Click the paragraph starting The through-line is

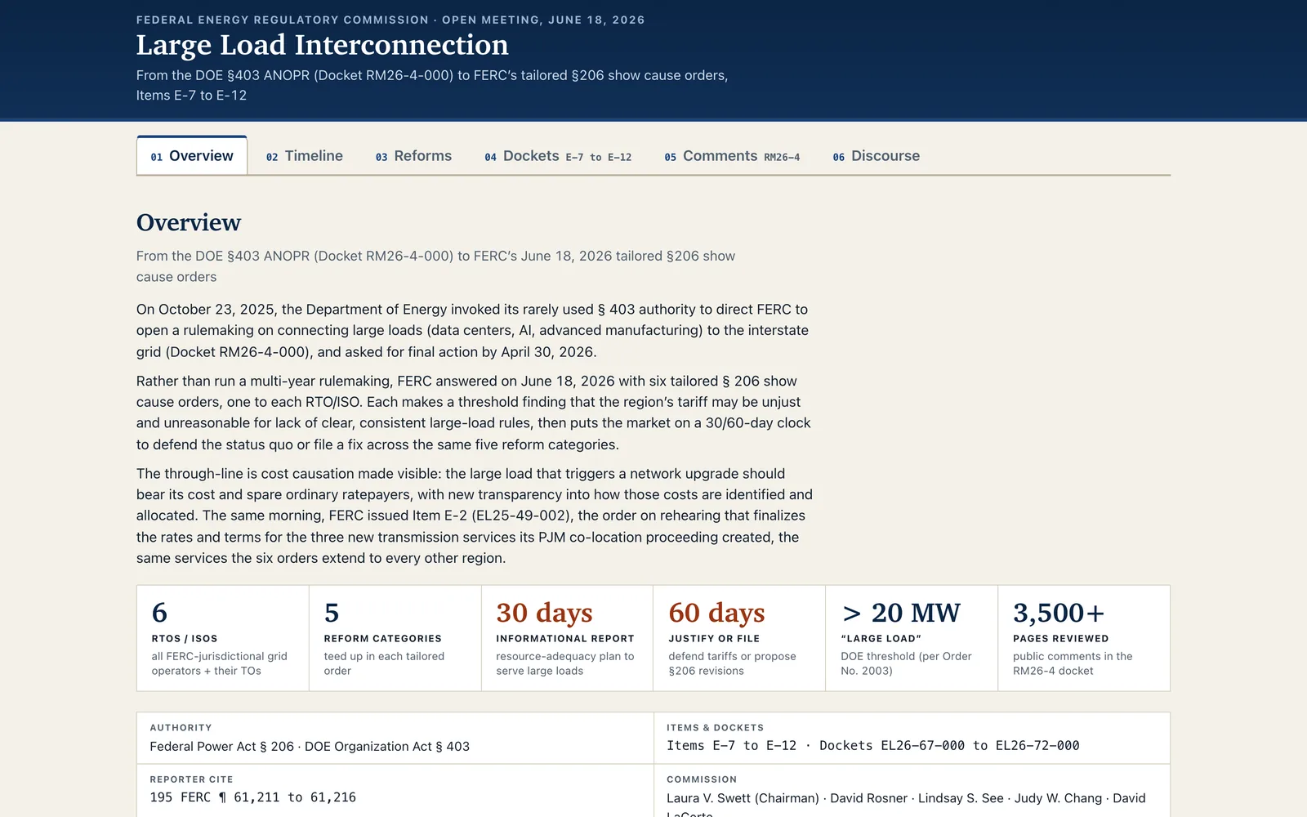click(x=475, y=516)
